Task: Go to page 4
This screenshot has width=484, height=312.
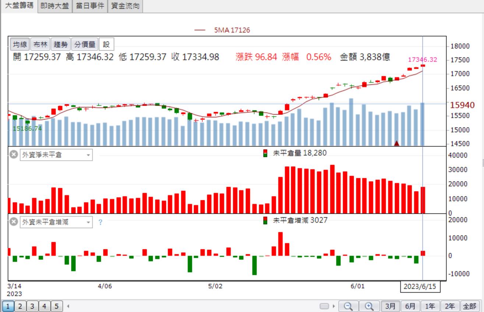Action: pos(45,306)
